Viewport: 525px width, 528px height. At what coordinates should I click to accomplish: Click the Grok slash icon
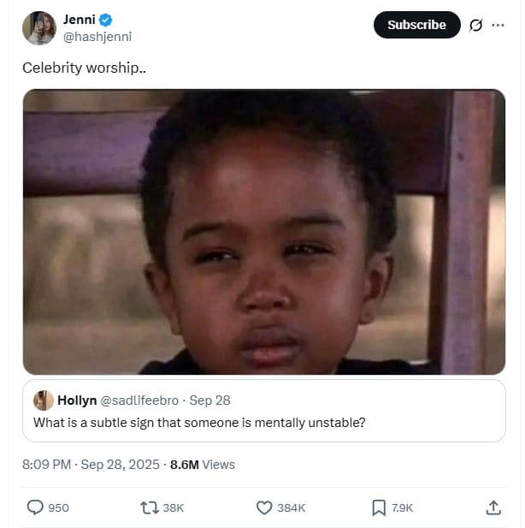(x=476, y=25)
